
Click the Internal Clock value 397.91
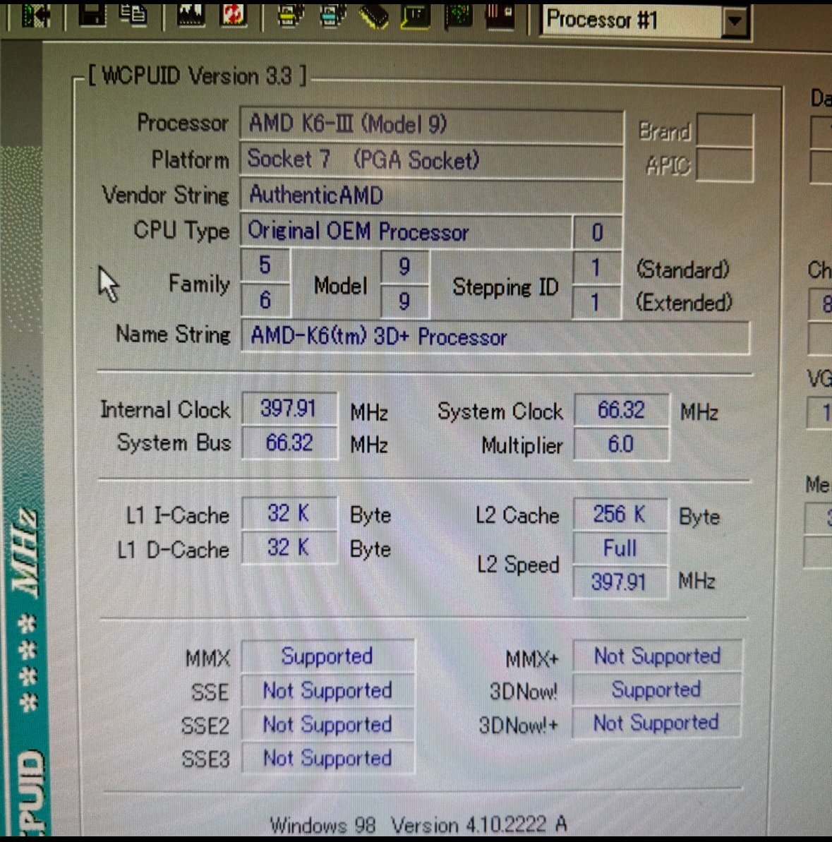pos(289,409)
